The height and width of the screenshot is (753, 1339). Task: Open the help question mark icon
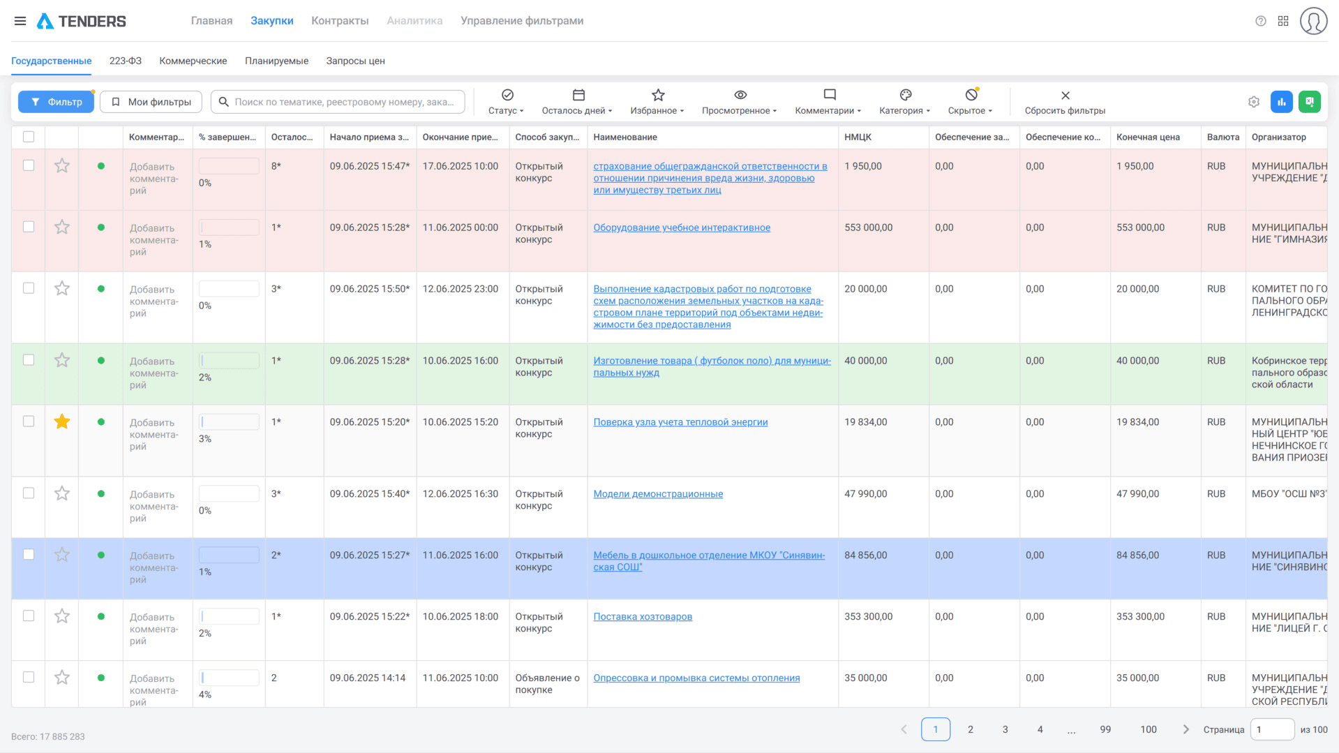tap(1260, 21)
